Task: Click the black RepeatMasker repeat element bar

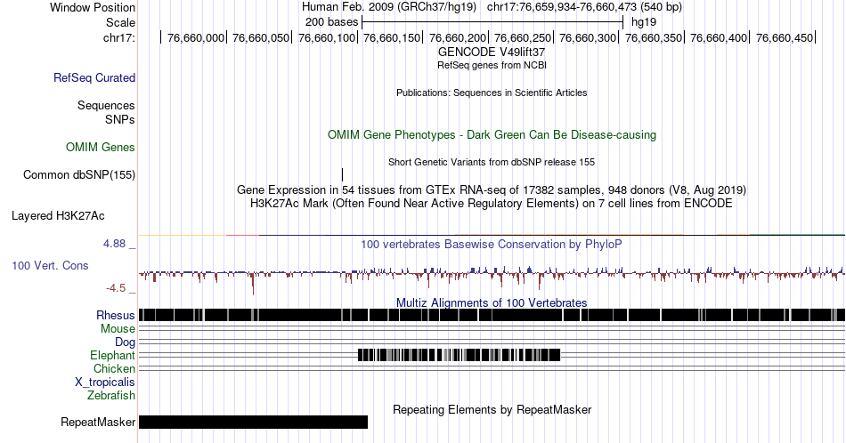Action: coord(253,422)
